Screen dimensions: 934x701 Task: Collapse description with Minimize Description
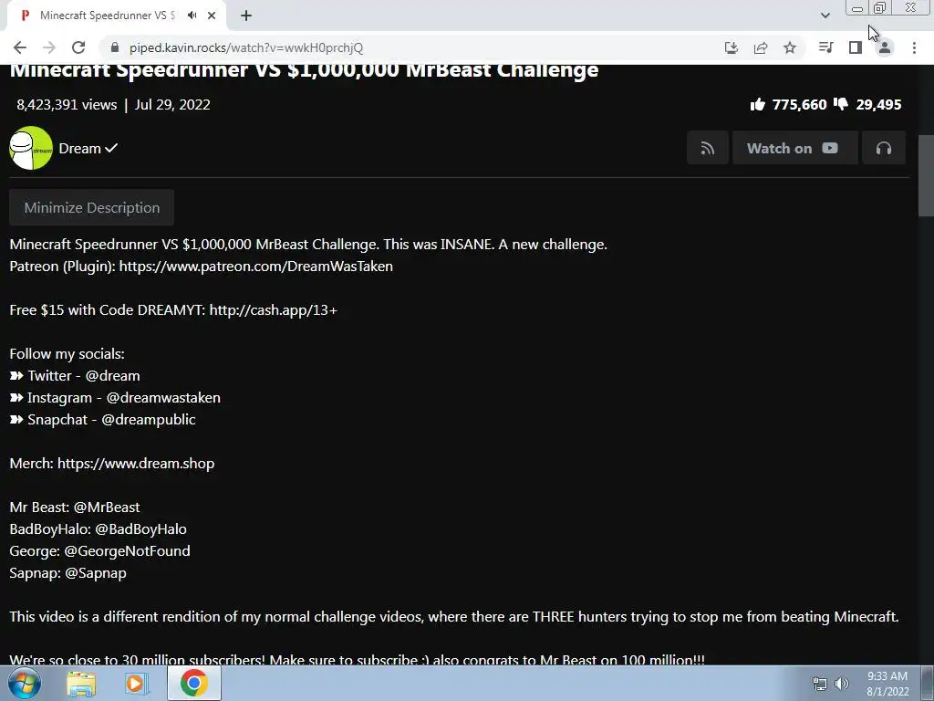tap(92, 207)
